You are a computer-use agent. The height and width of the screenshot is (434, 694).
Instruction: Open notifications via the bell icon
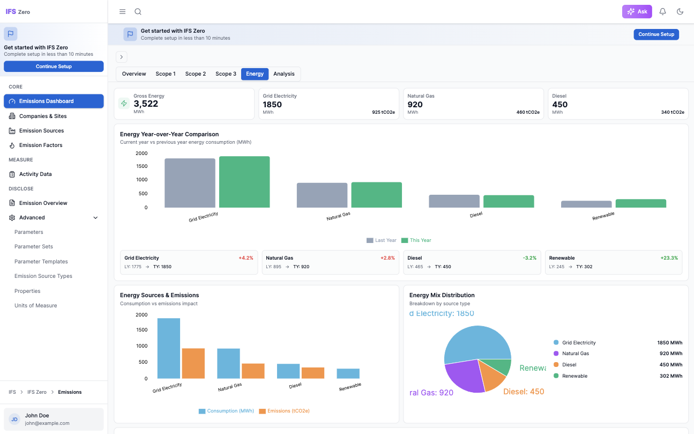pos(662,11)
